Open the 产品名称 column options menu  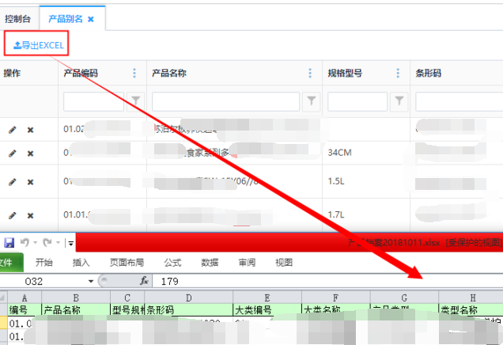(x=310, y=74)
